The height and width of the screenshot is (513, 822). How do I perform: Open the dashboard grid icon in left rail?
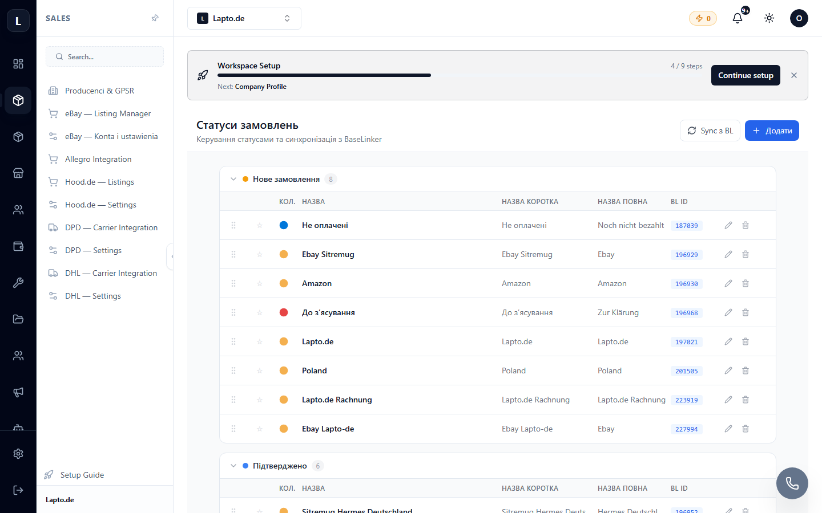coord(18,64)
